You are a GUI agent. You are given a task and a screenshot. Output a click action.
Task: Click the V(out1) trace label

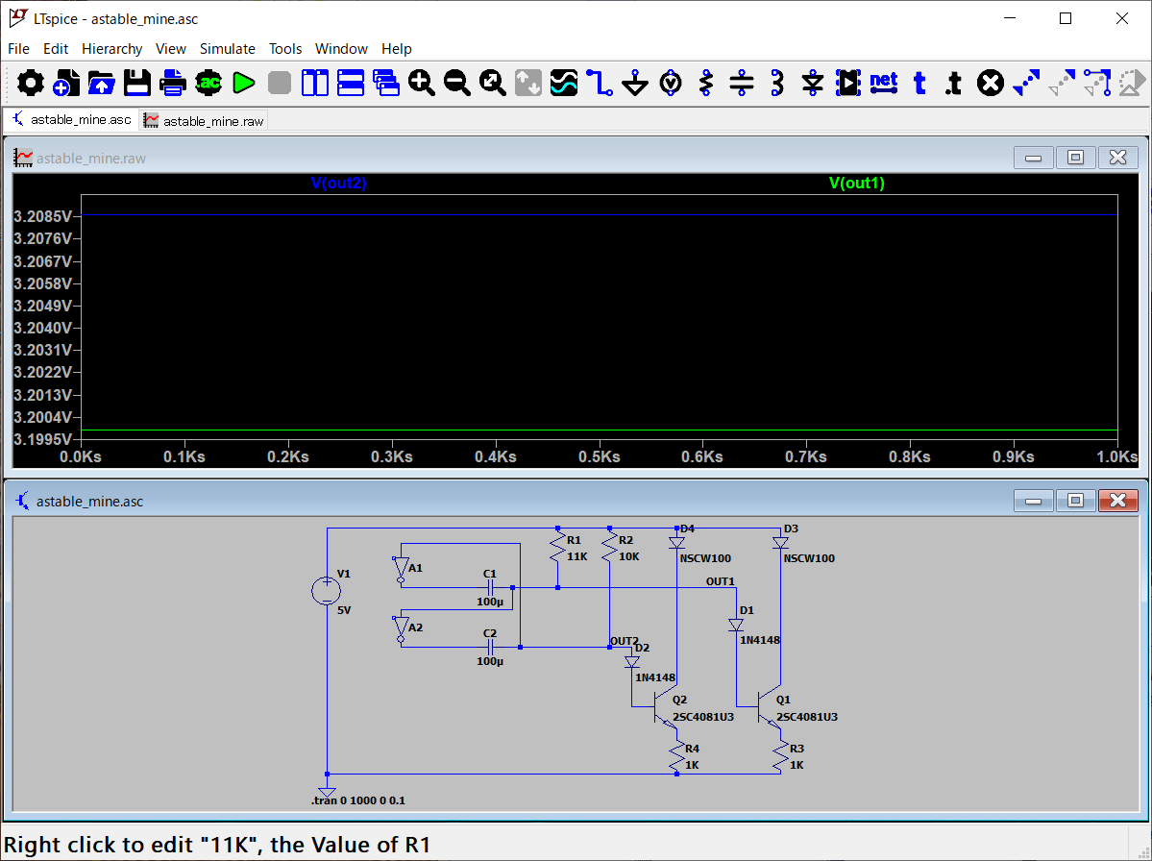click(x=856, y=183)
